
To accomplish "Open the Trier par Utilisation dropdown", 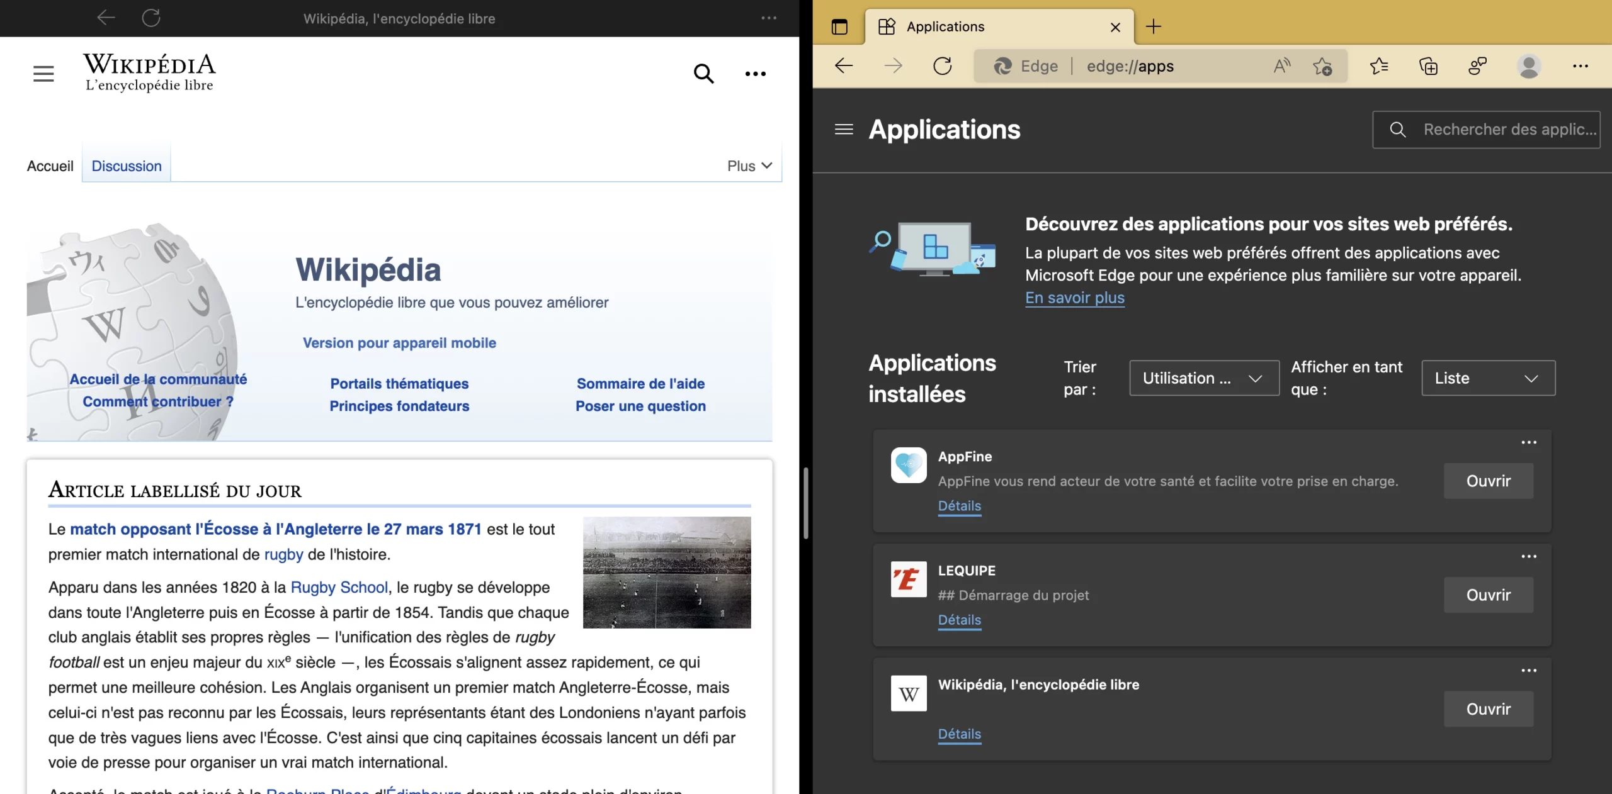I will [x=1204, y=378].
